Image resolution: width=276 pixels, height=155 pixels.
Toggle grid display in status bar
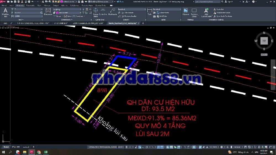point(126,147)
